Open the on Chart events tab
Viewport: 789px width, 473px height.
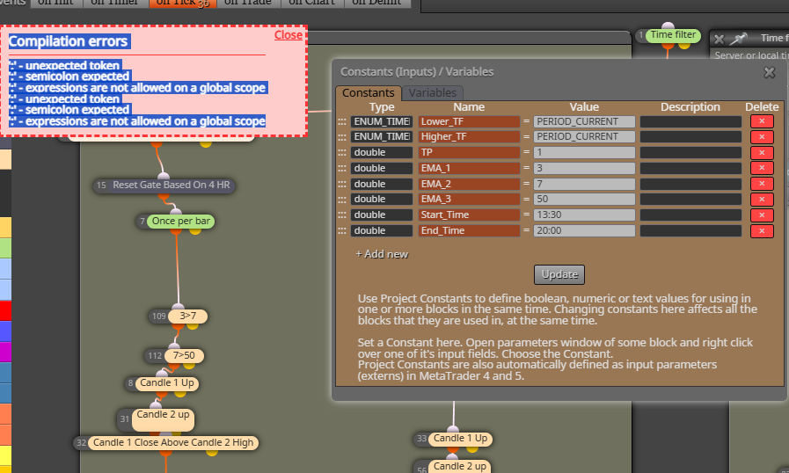click(x=312, y=3)
